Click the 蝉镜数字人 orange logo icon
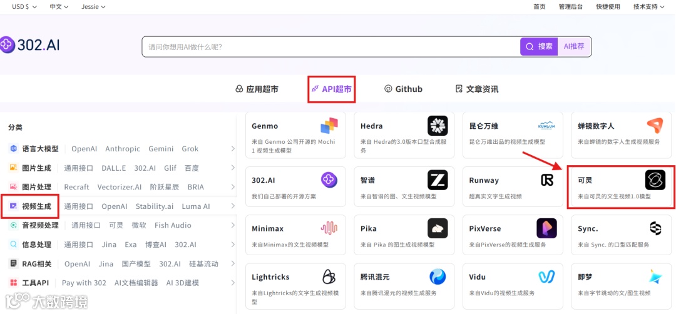The height and width of the screenshot is (314, 676). pyautogui.click(x=655, y=126)
